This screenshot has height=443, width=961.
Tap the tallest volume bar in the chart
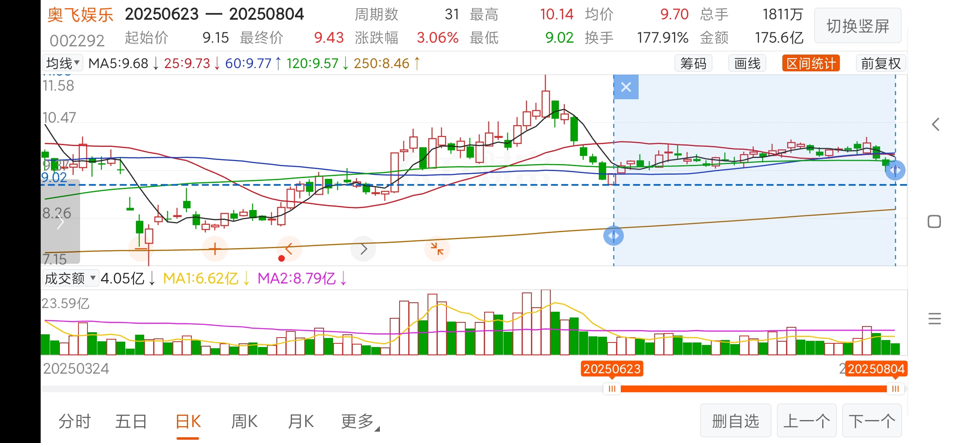[x=546, y=322]
